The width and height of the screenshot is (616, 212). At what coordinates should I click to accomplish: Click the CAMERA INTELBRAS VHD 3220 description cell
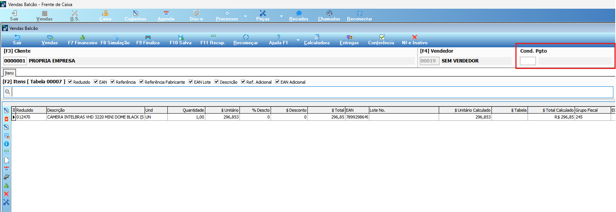point(95,117)
